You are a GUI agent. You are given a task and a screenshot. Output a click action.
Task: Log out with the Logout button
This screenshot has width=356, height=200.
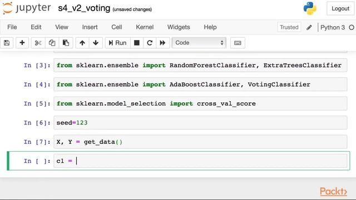click(x=340, y=9)
